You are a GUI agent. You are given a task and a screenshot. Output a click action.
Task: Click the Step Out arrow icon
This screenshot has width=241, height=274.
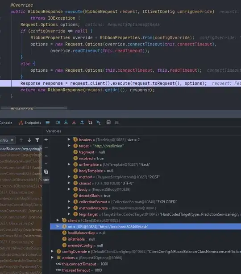(x=82, y=123)
